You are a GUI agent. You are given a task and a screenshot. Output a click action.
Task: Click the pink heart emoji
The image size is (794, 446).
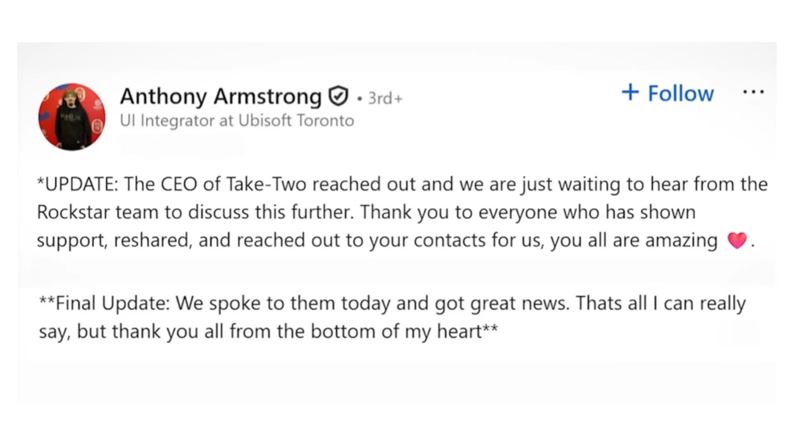coord(737,240)
